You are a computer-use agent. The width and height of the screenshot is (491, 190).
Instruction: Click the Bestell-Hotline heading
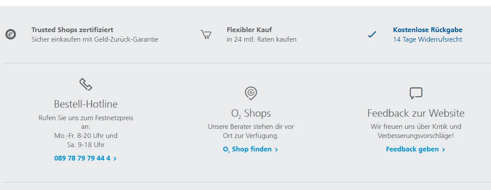(86, 104)
